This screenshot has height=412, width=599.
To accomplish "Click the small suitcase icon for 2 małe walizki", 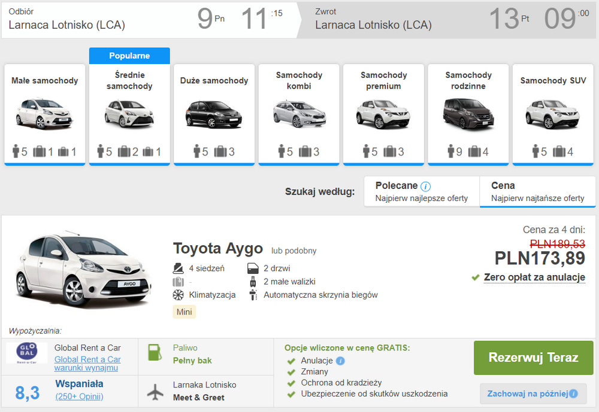I will click(x=253, y=282).
